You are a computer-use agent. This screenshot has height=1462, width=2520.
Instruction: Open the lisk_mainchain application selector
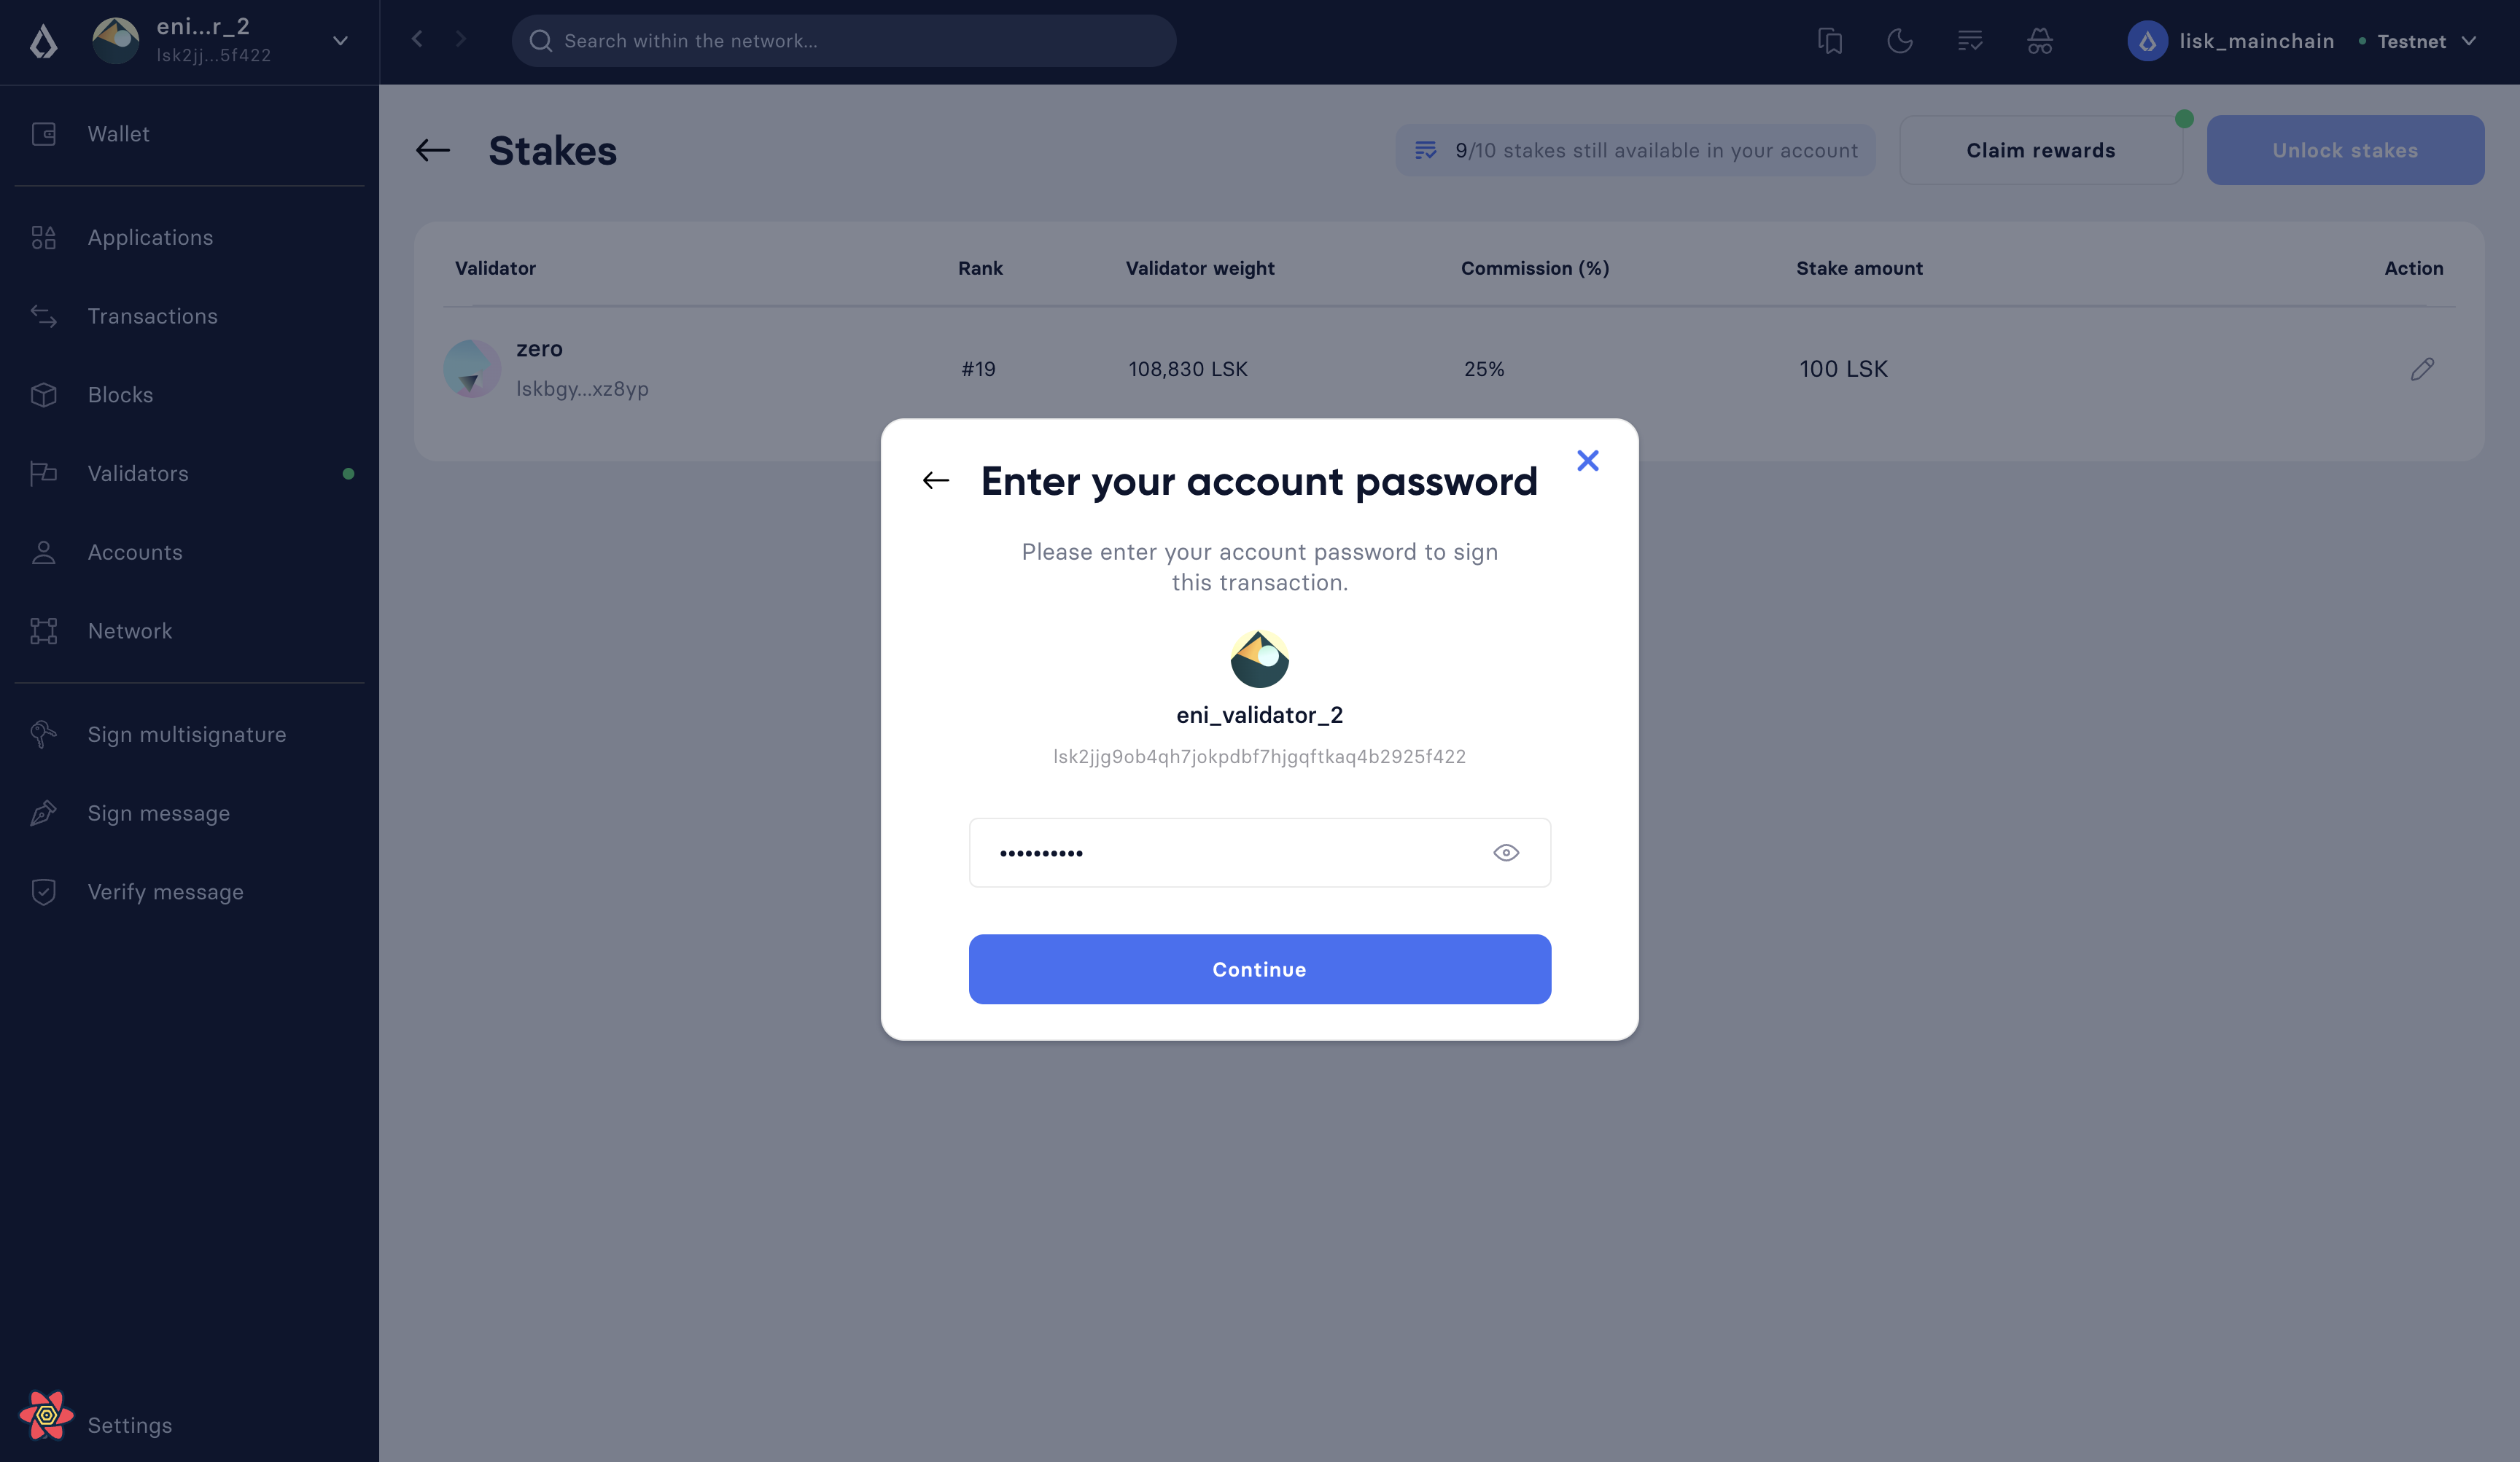coord(2230,41)
